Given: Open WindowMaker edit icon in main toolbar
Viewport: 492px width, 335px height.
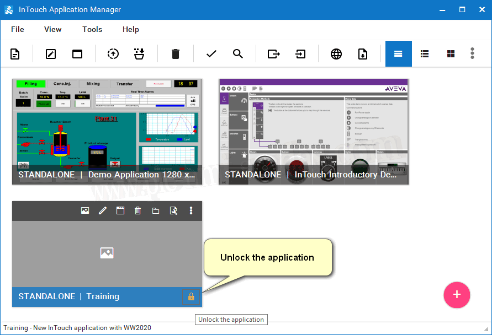Looking at the screenshot, I should 51,54.
